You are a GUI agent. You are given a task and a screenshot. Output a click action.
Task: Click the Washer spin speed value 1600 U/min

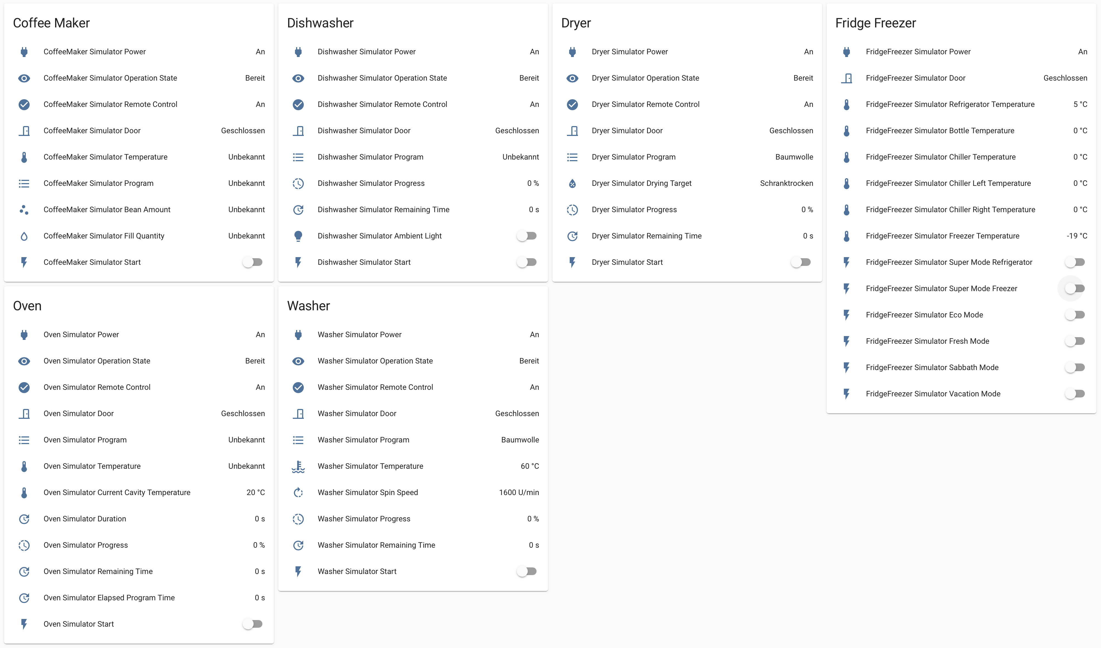tap(519, 493)
